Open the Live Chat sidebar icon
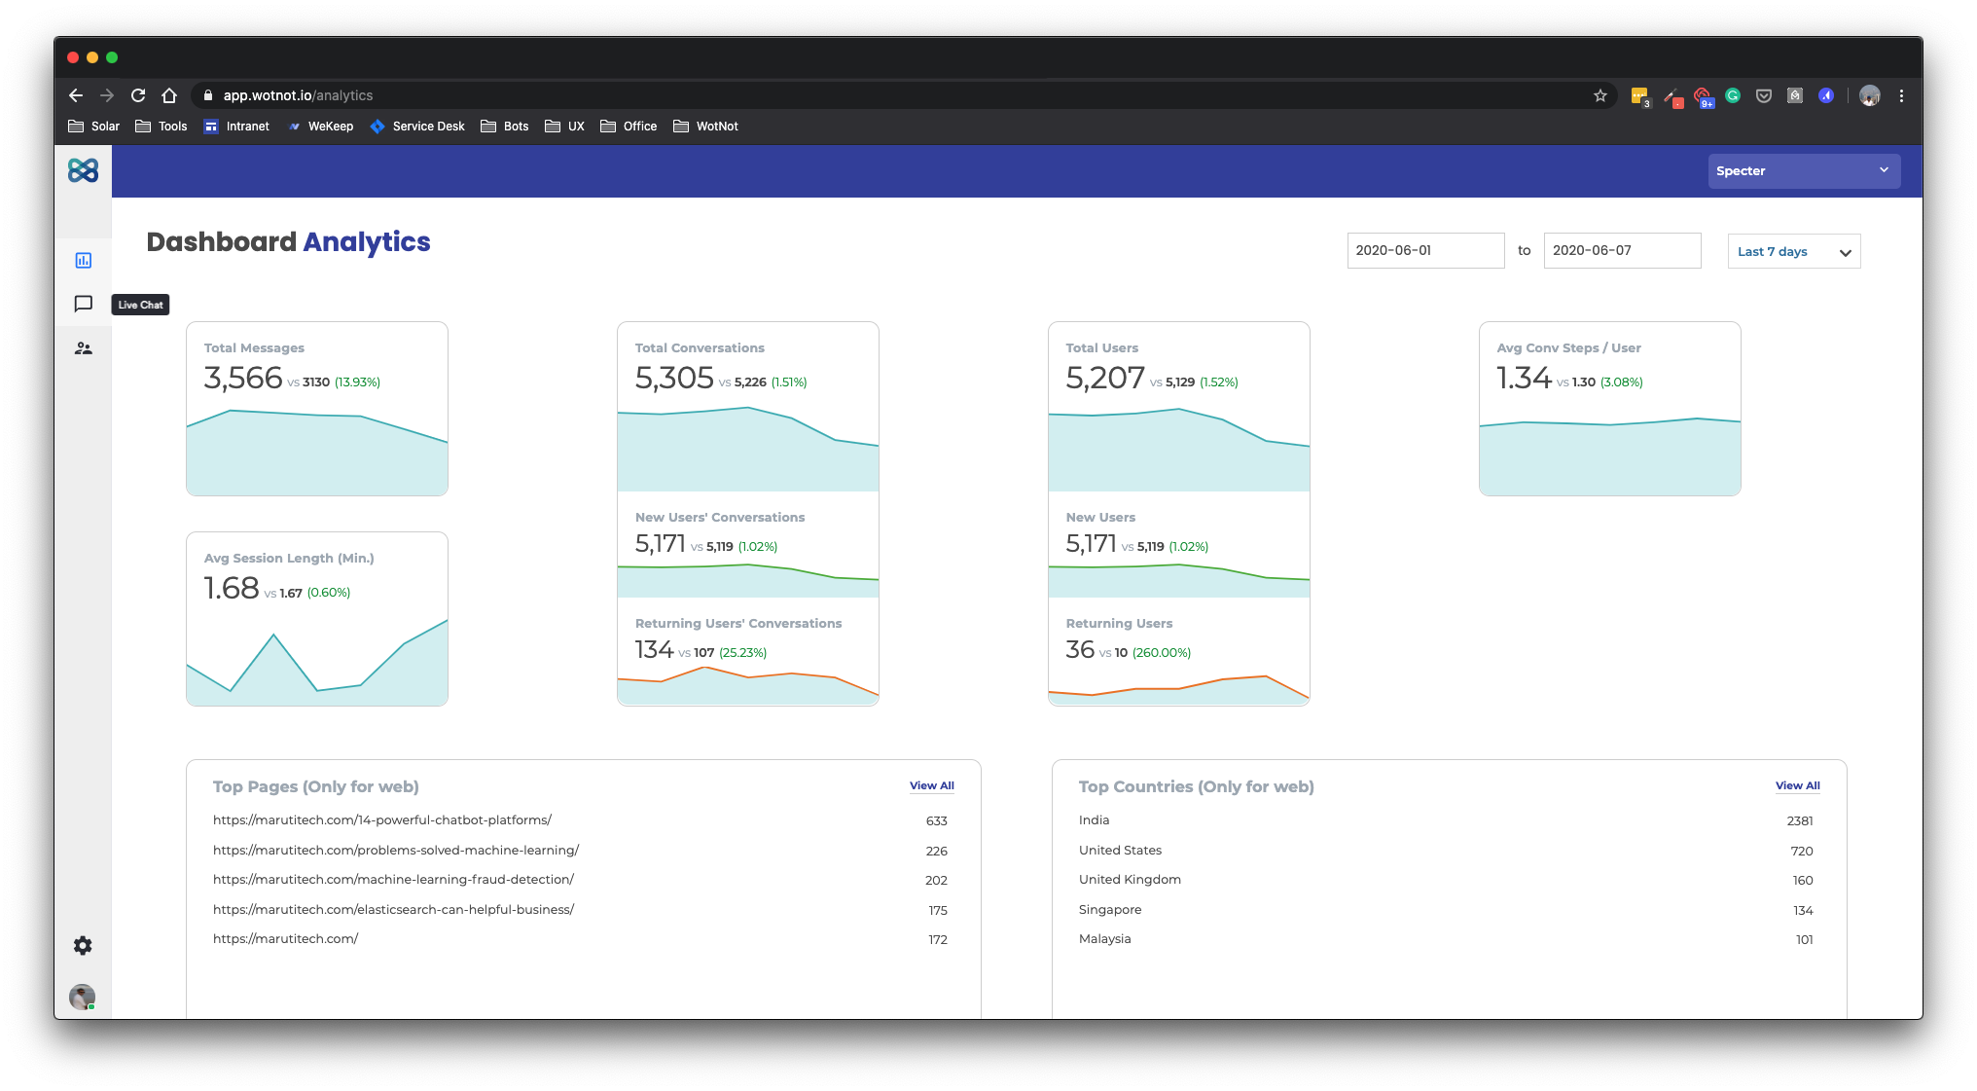This screenshot has height=1091, width=1977. click(84, 305)
